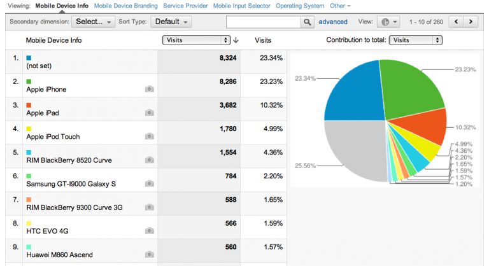This screenshot has width=489, height=266.
Task: Click the green Apple iPhone color swatch
Action: (x=29, y=81)
